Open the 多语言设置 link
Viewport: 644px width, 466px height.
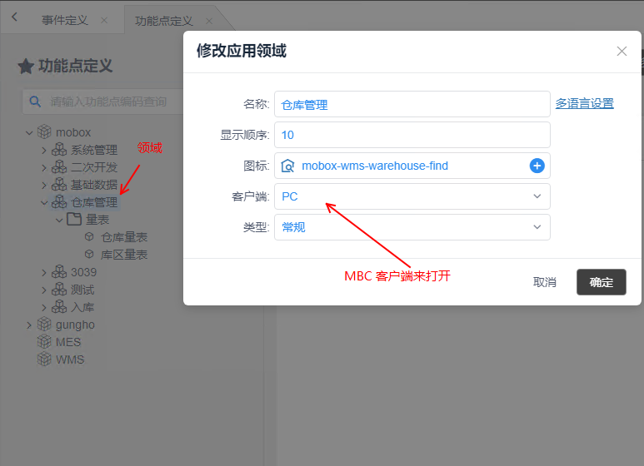coord(584,104)
